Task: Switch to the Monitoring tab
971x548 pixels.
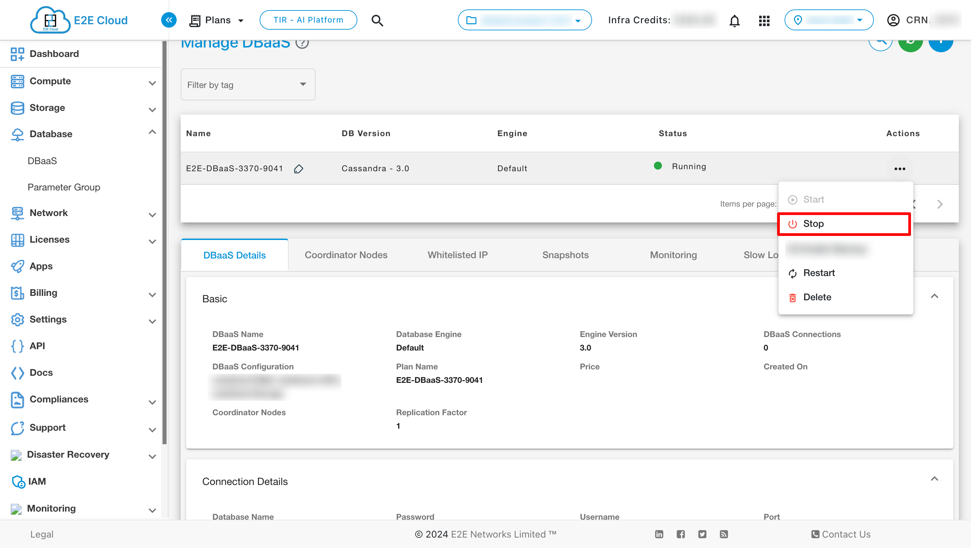Action: (673, 255)
